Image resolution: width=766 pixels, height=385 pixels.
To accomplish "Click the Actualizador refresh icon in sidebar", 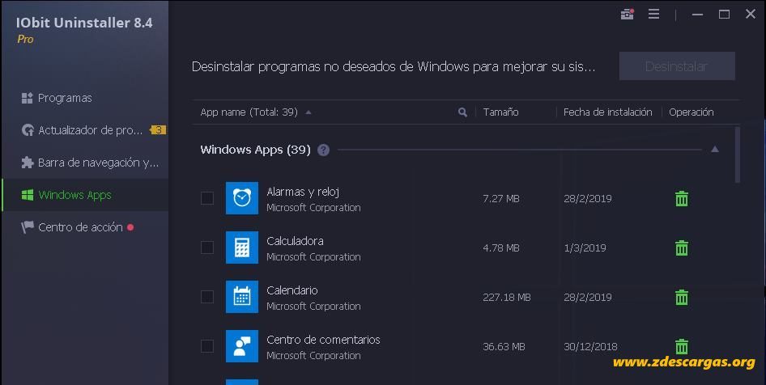I will point(28,130).
